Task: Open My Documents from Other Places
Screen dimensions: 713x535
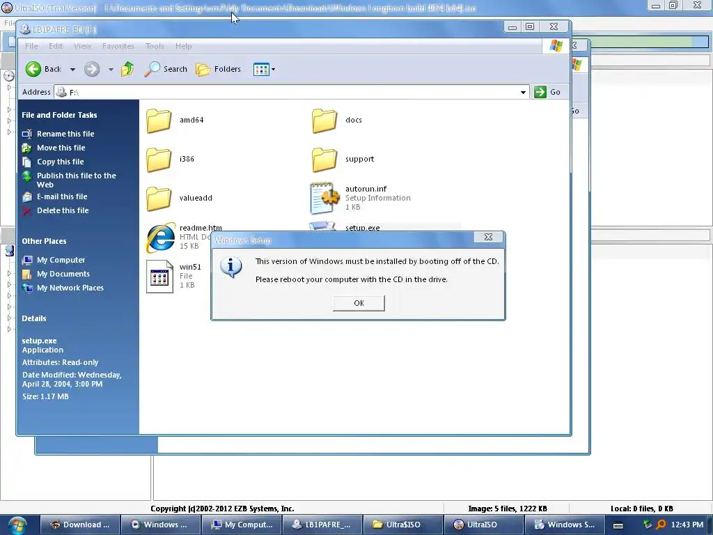Action: [63, 274]
